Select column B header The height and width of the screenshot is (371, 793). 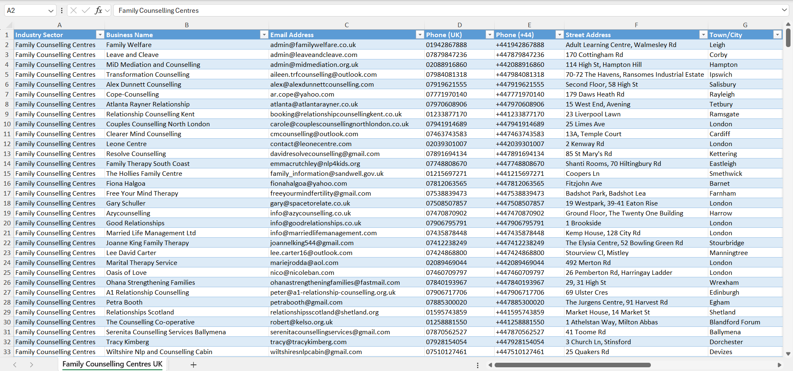pos(187,25)
